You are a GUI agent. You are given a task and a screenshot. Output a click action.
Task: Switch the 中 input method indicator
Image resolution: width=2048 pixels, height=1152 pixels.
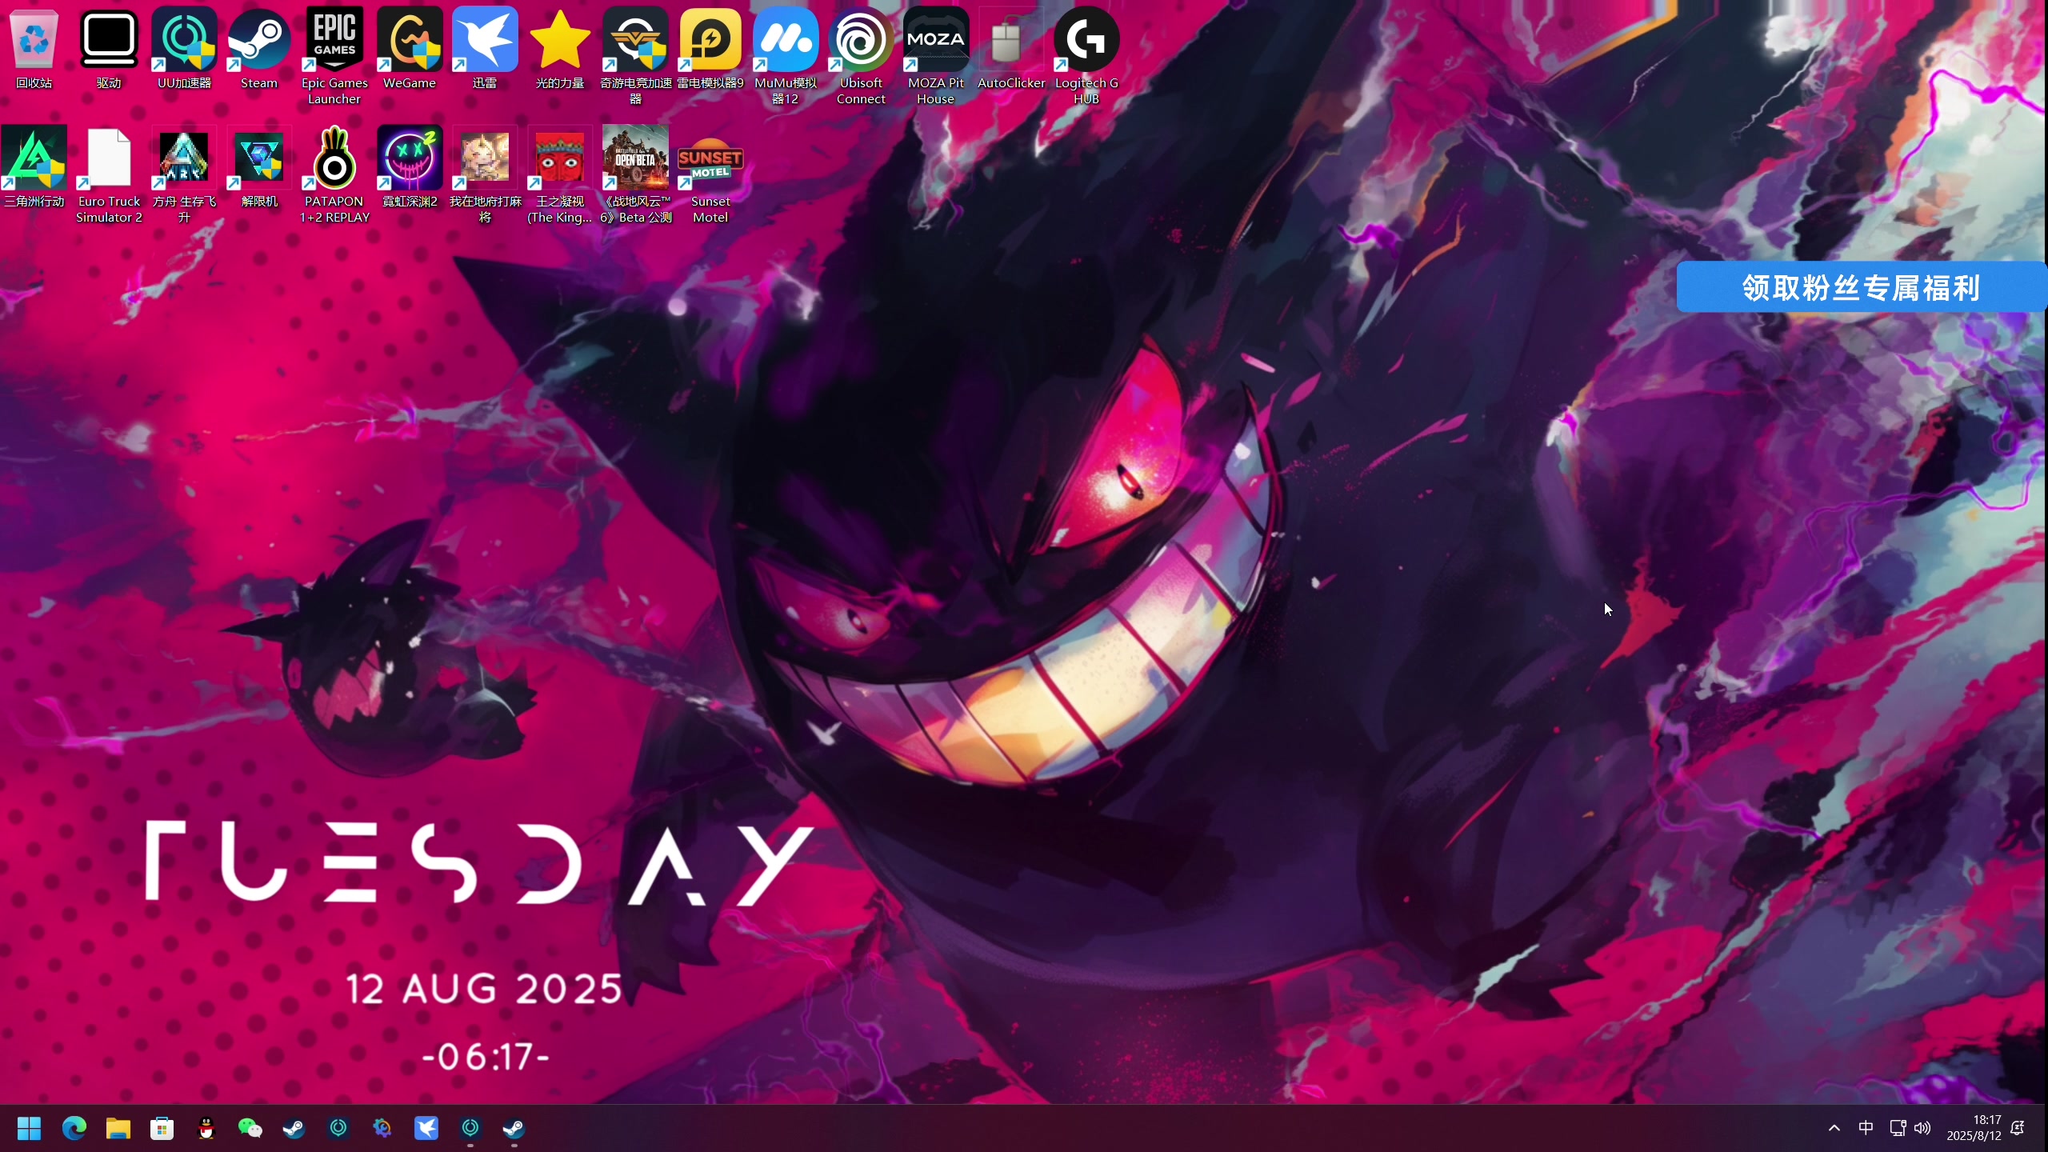tap(1866, 1128)
